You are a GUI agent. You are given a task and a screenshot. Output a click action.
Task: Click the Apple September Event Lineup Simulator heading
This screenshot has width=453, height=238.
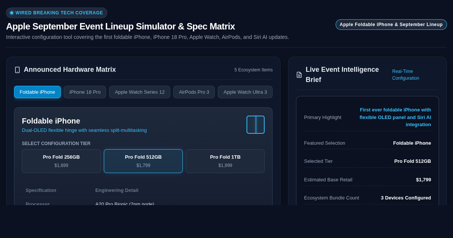click(120, 26)
